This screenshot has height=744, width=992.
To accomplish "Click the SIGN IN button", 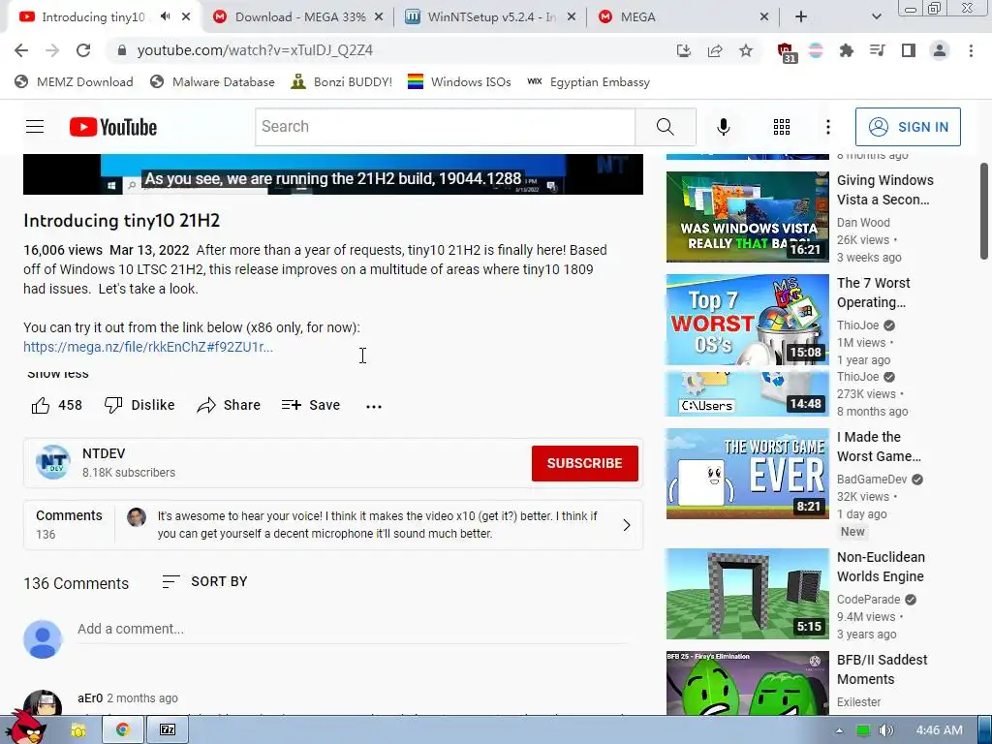I will tap(908, 127).
